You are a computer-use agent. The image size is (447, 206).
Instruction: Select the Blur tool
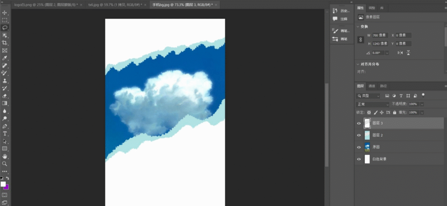(4, 111)
